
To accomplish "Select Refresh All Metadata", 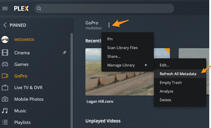I will coord(180,74).
